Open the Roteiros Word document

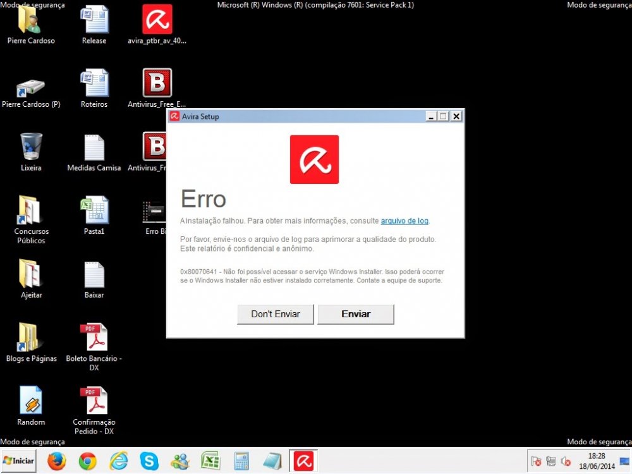point(94,88)
